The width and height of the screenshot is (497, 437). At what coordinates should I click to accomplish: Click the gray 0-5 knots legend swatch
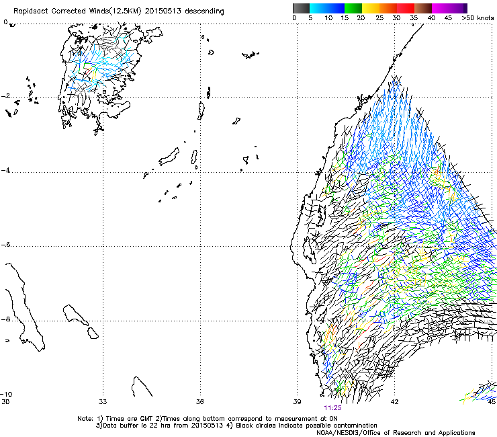[301, 8]
